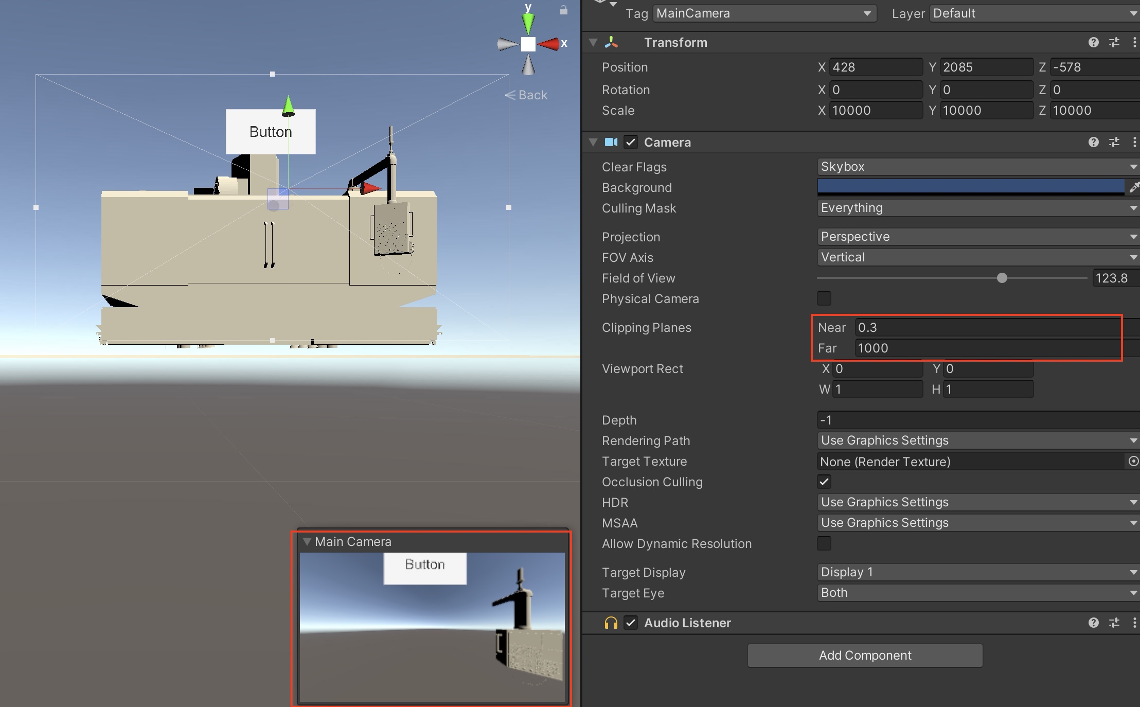Open Transform component help reference icon
Screen dimensions: 1140x707
coord(1093,43)
